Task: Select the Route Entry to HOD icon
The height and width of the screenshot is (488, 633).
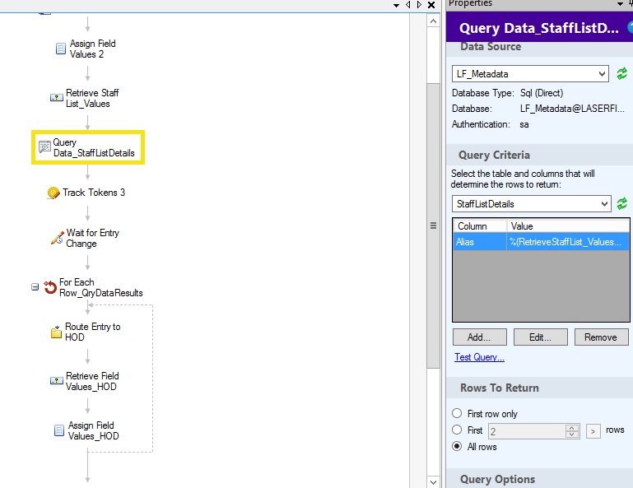Action: pyautogui.click(x=56, y=332)
